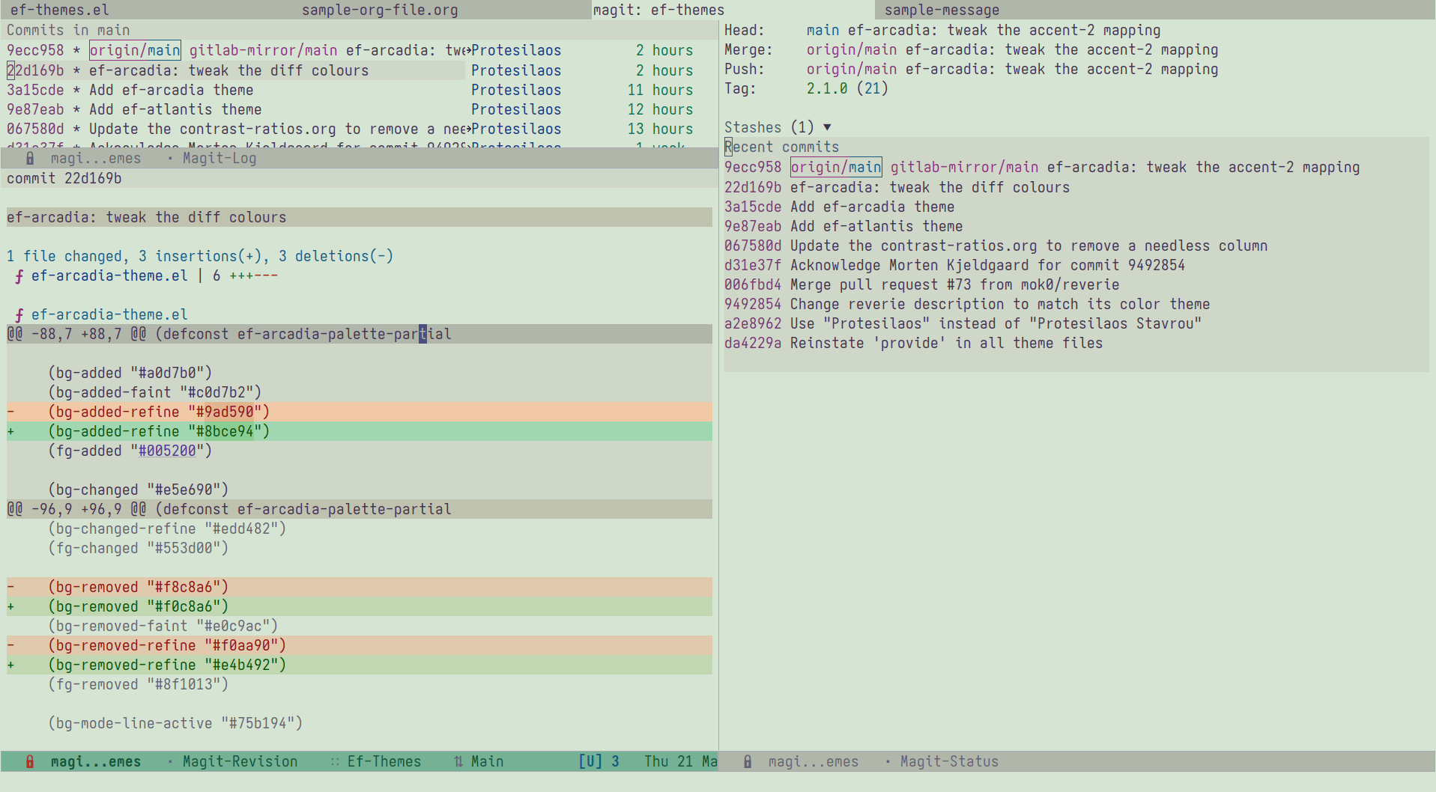Click origin/main on the Push line
The height and width of the screenshot is (792, 1436).
tap(852, 70)
